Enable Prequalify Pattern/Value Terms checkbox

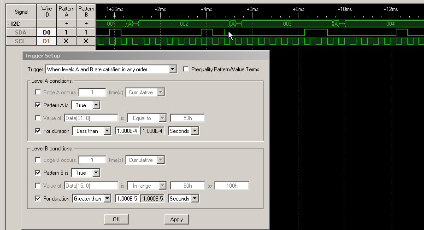186,69
